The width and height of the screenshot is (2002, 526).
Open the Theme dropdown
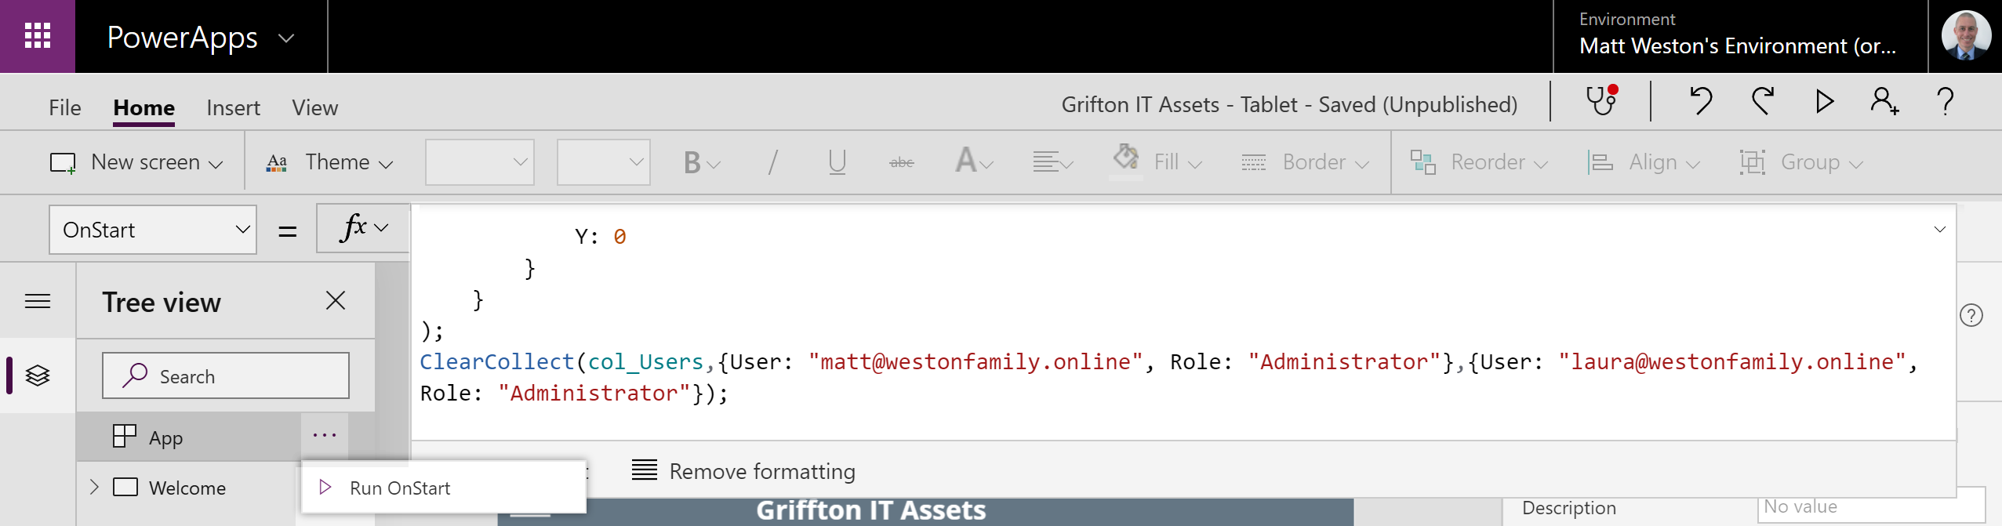point(329,162)
